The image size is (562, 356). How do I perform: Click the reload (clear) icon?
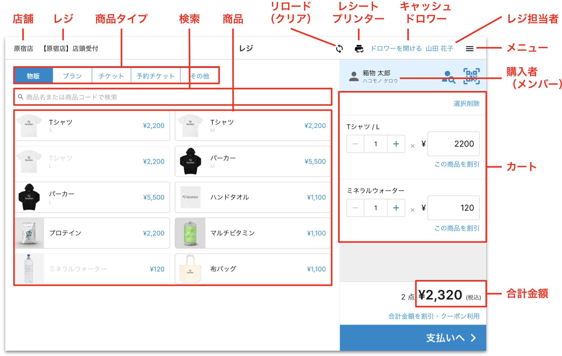coord(339,49)
